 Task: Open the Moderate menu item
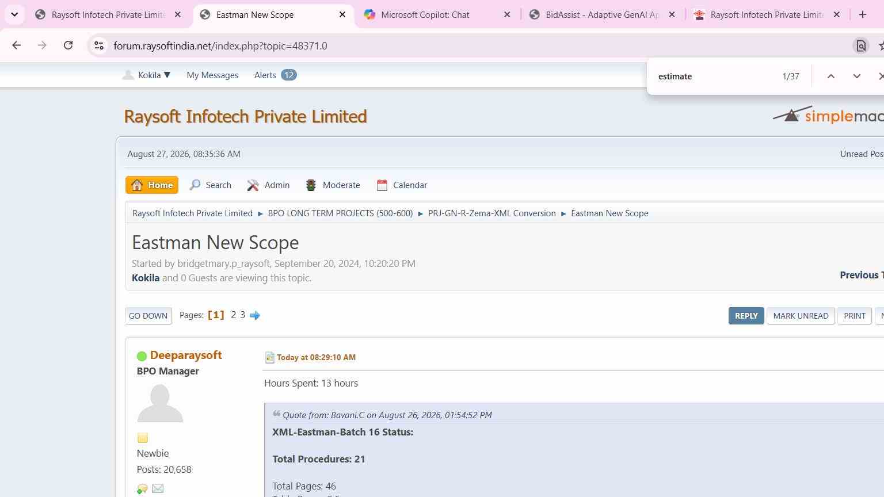[x=333, y=185]
